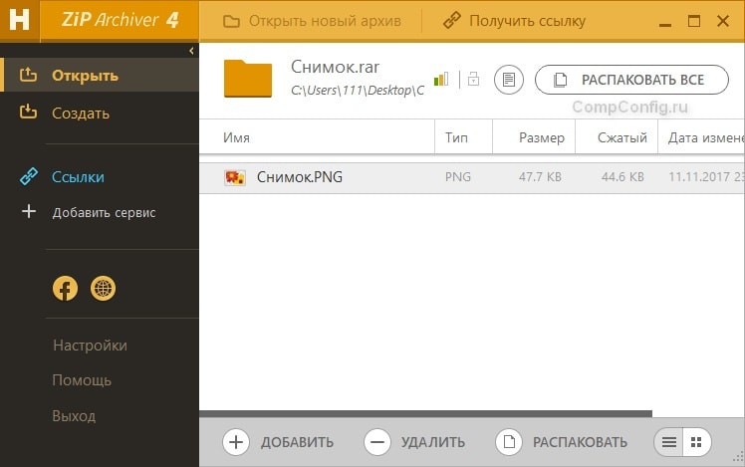
Task: Open Помощь
Action: (82, 380)
